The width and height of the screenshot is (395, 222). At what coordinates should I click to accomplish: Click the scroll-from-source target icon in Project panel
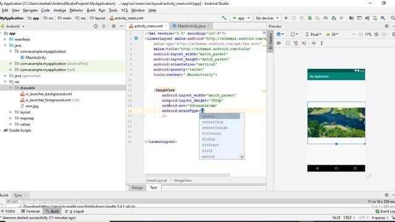coord(96,26)
